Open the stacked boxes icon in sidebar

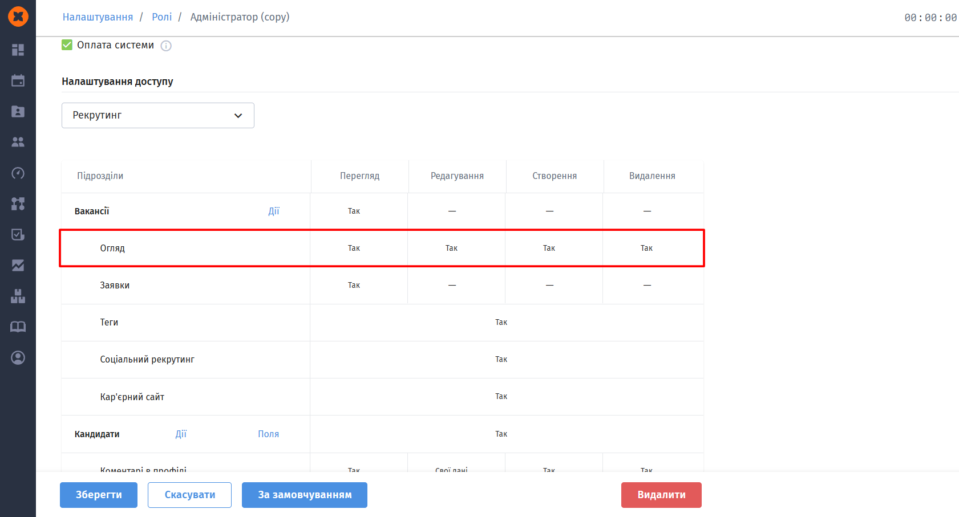pos(18,296)
